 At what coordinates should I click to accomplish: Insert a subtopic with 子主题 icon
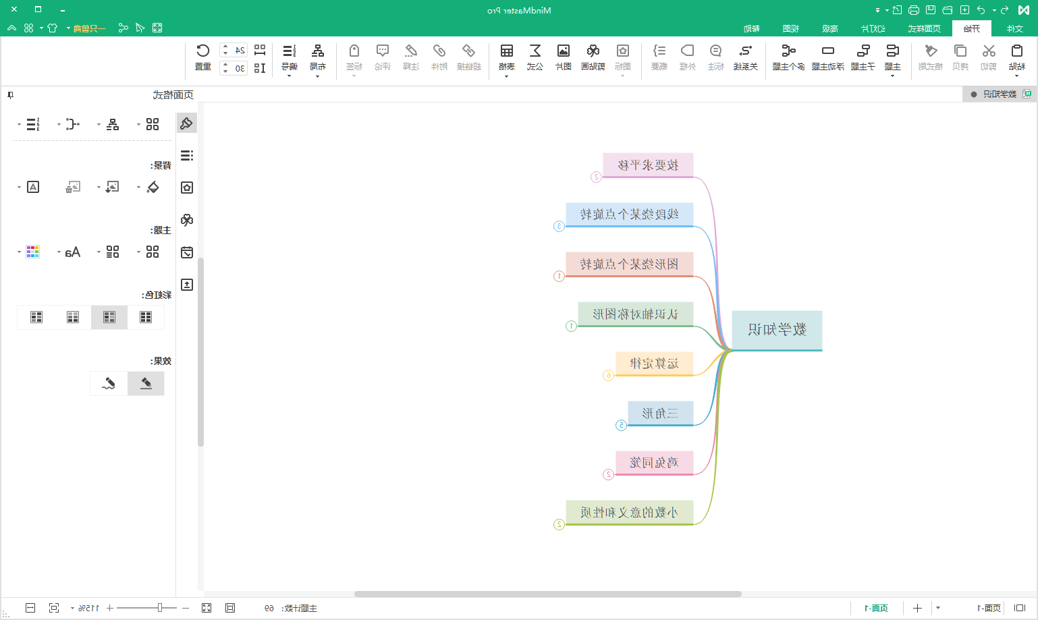[x=863, y=51]
